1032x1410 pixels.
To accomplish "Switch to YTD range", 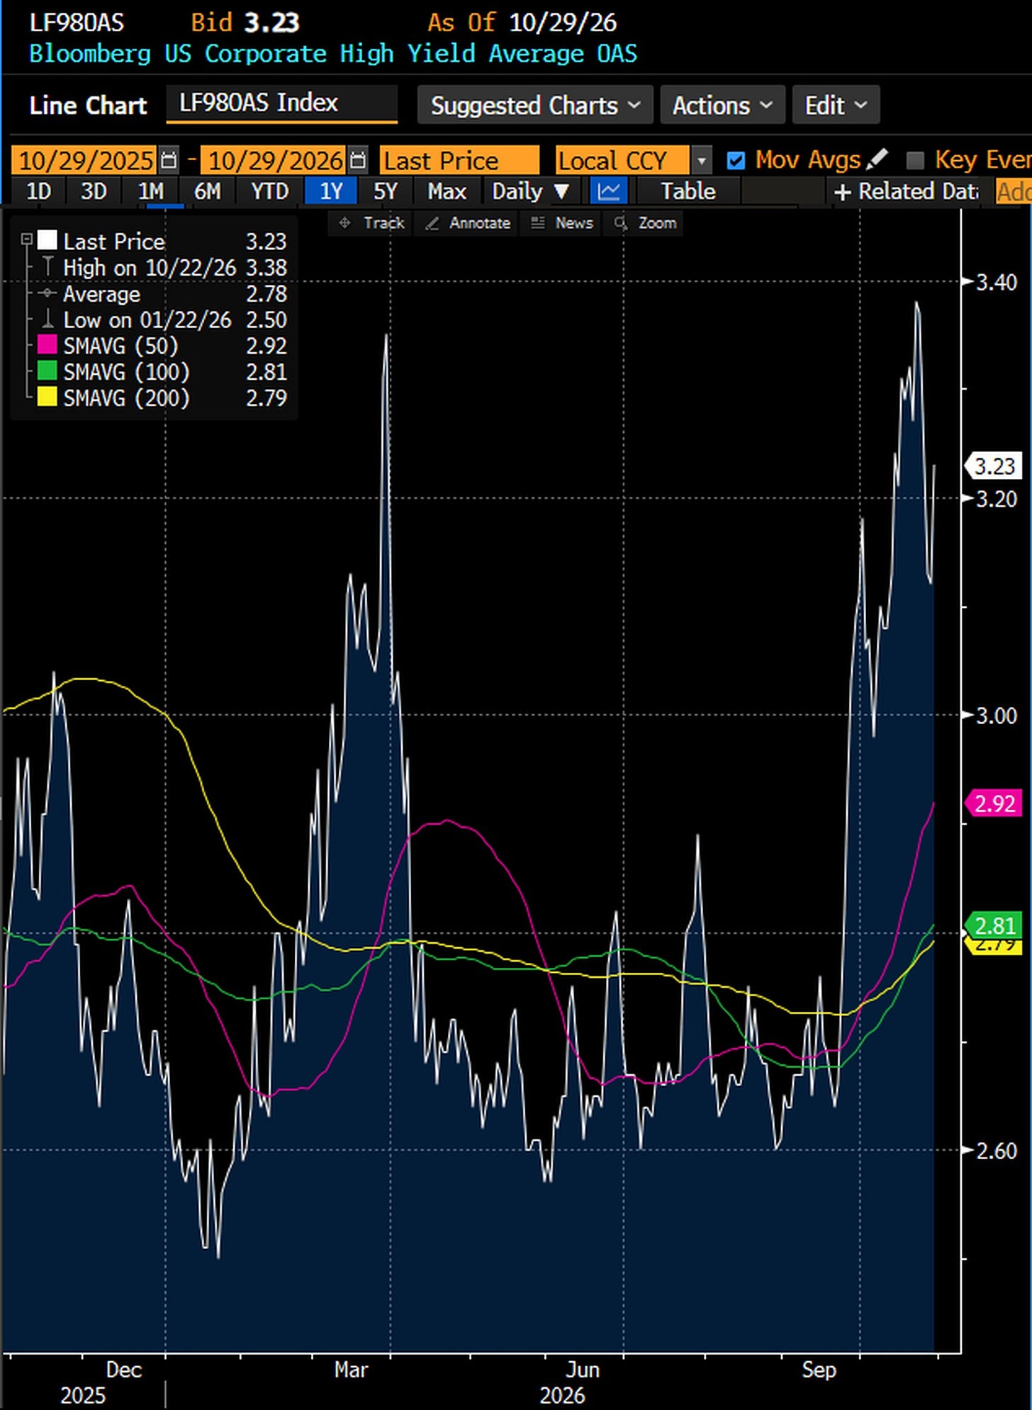I will click(270, 191).
